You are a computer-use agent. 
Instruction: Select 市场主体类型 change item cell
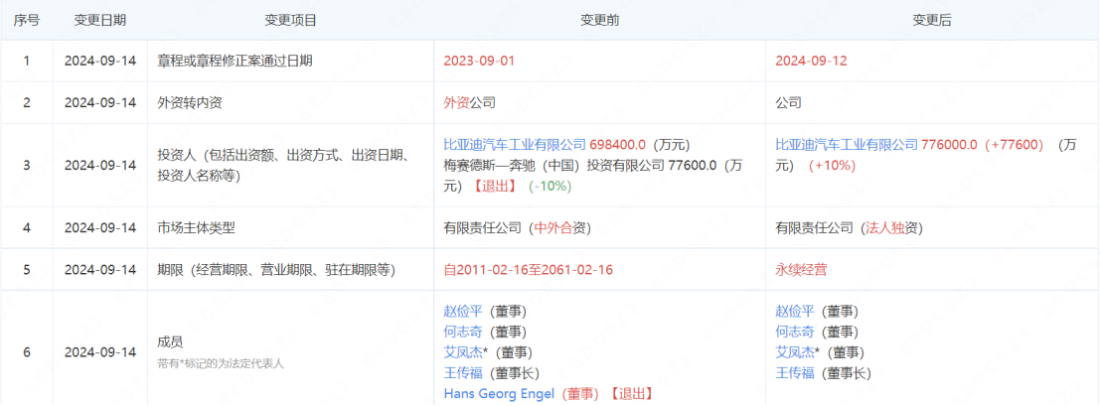click(x=197, y=227)
